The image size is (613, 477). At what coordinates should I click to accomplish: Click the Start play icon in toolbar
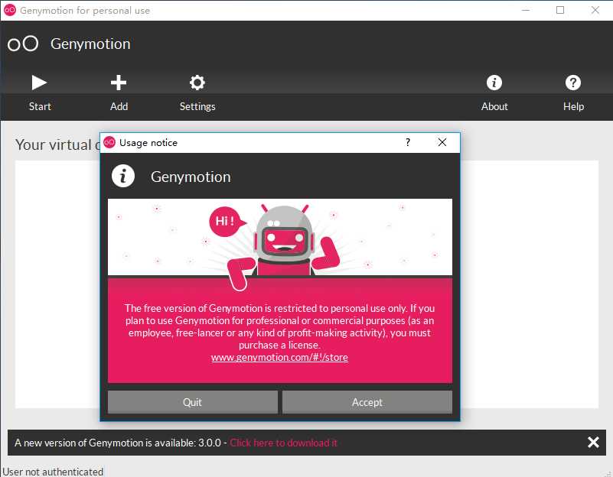click(x=39, y=83)
